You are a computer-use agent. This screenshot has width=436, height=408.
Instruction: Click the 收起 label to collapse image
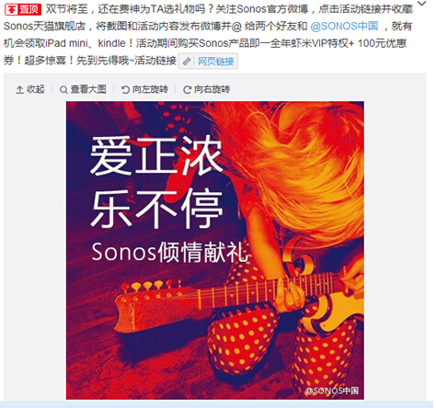pos(36,89)
